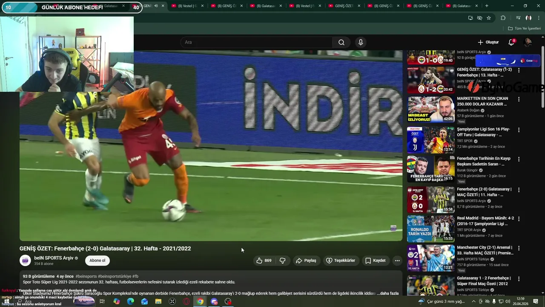
Task: Mute the playing GENİŞ tab via speaker icon
Action: click(156, 6)
